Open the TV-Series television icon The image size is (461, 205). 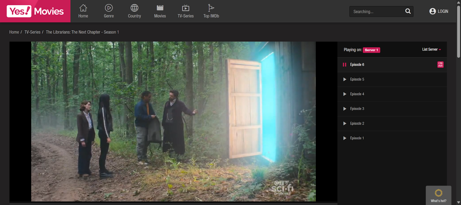tap(186, 8)
